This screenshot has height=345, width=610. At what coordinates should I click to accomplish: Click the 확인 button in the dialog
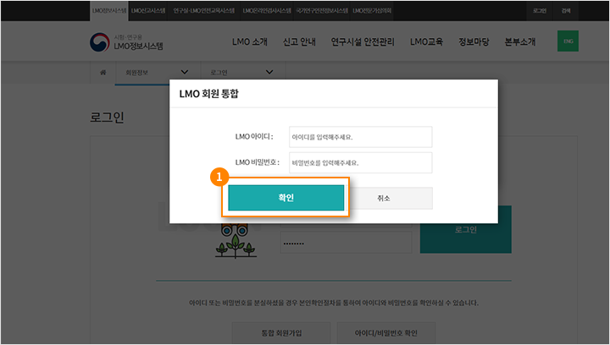(286, 198)
